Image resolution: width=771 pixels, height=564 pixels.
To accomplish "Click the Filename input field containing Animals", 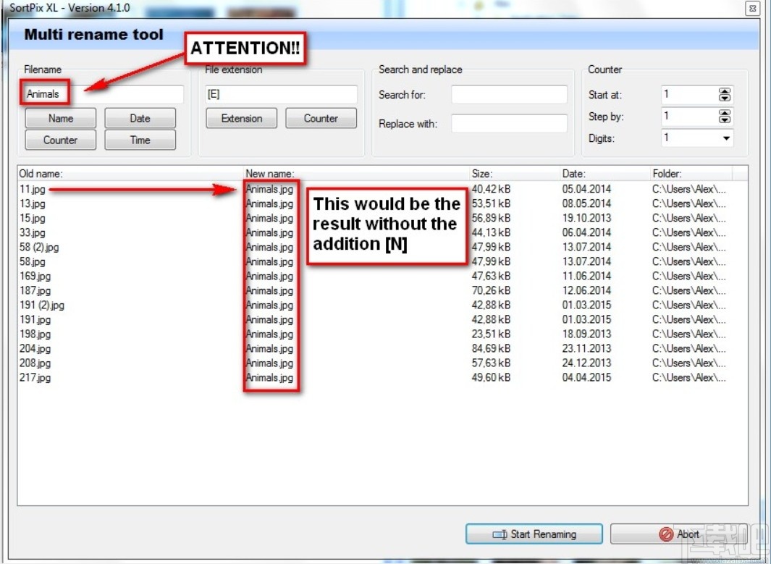I will [103, 94].
